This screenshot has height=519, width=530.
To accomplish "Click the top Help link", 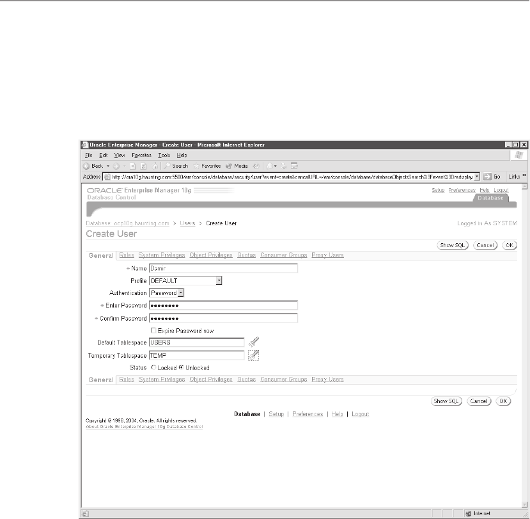I will 485,190.
